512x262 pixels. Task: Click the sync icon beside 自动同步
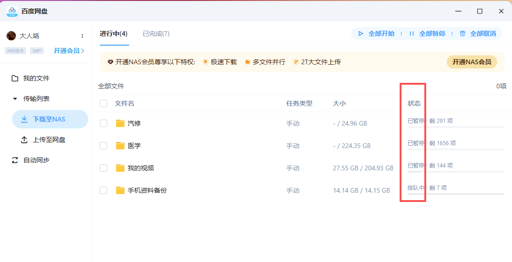(x=15, y=160)
